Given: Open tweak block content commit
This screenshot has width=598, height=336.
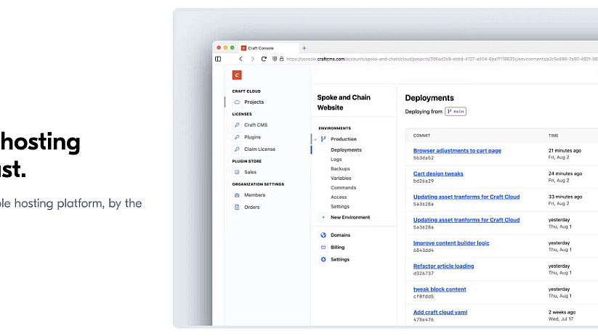Looking at the screenshot, I should click(x=440, y=289).
